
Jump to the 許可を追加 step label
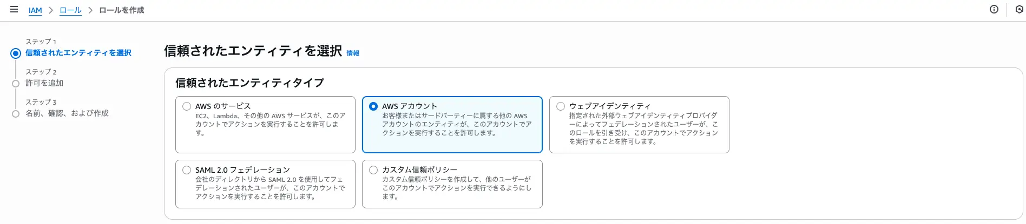coord(44,83)
